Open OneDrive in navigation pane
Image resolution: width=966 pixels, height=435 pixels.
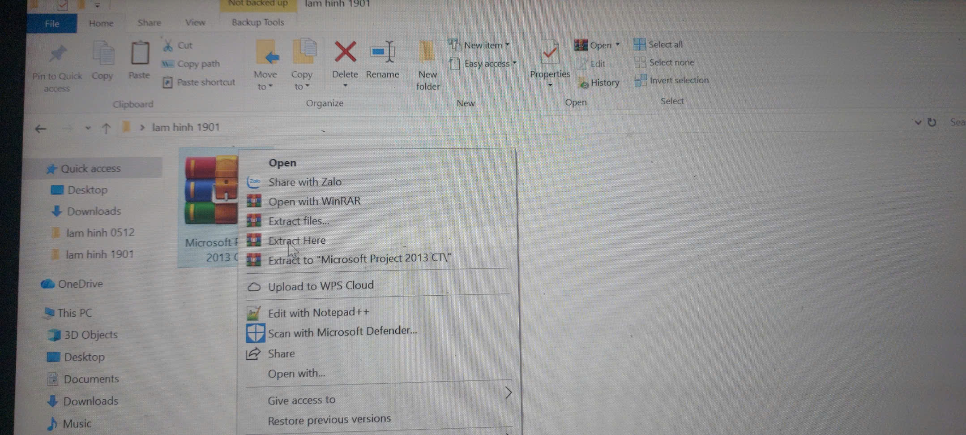[x=80, y=284]
